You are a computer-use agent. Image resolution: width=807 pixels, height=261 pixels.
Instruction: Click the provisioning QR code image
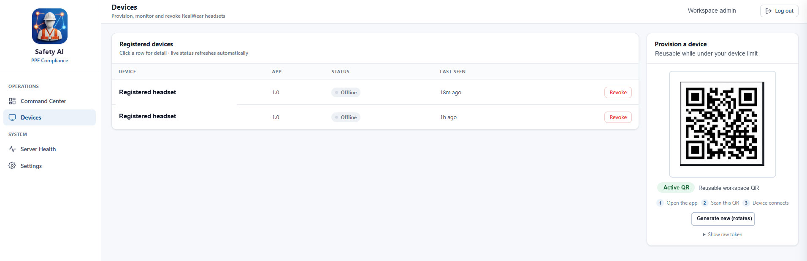pyautogui.click(x=722, y=124)
